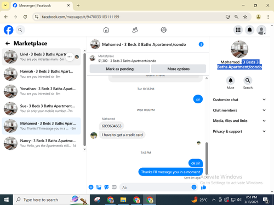The width and height of the screenshot is (274, 205).
Task: Click 'I have to get a credit card' message
Action: (122, 135)
